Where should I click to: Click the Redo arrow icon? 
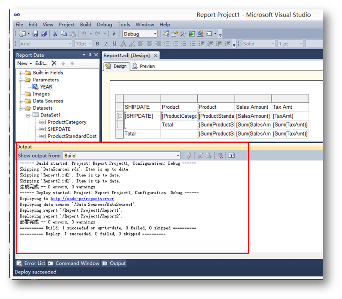pyautogui.click(x=98, y=34)
